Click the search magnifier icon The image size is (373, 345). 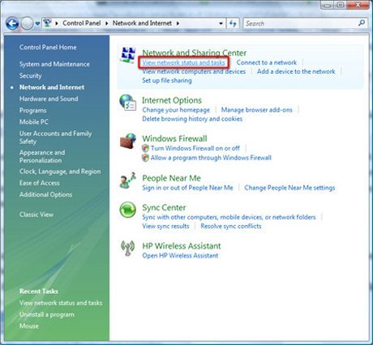tap(362, 23)
